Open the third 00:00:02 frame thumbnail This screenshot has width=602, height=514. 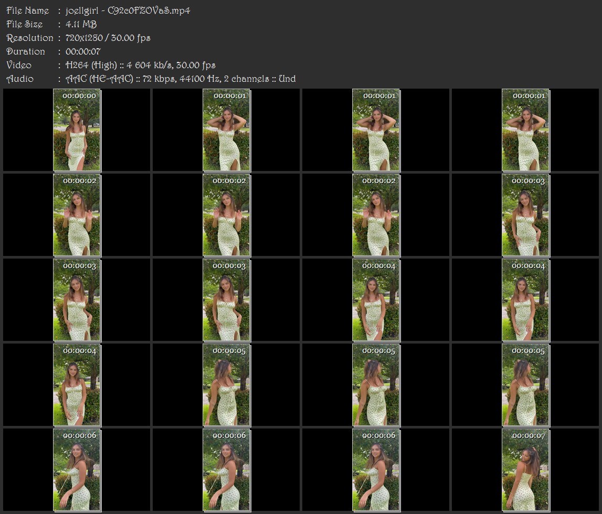(376, 215)
